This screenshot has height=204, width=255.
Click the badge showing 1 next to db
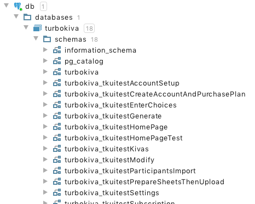click(43, 7)
